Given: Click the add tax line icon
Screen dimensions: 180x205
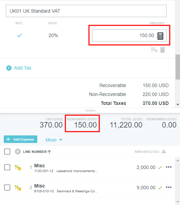Looking at the screenshot, I should [154, 50].
